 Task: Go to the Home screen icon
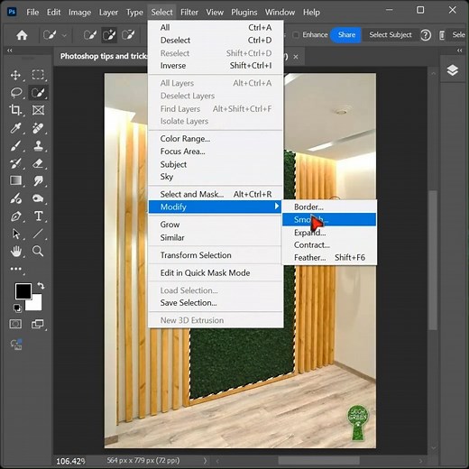coord(22,35)
